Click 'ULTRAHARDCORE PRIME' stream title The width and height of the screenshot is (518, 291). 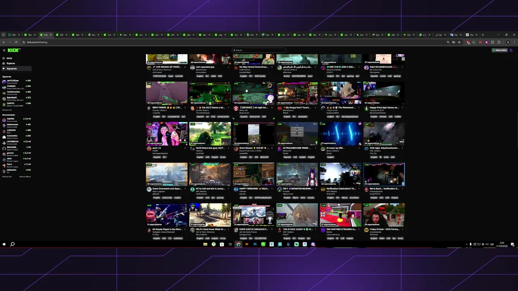point(297,148)
